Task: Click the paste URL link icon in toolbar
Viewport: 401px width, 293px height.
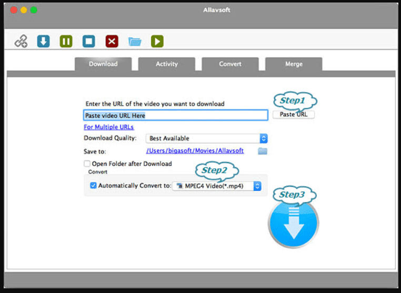Action: pos(21,41)
